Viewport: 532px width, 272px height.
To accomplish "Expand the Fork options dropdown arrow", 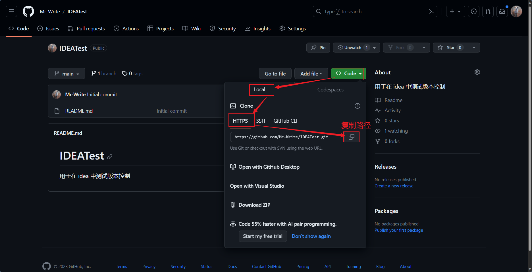I will tap(424, 47).
